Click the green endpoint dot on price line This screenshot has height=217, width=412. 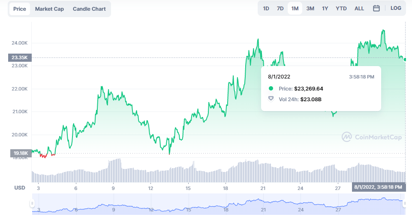(405, 59)
